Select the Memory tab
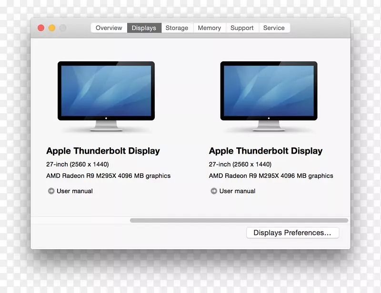 point(209,28)
